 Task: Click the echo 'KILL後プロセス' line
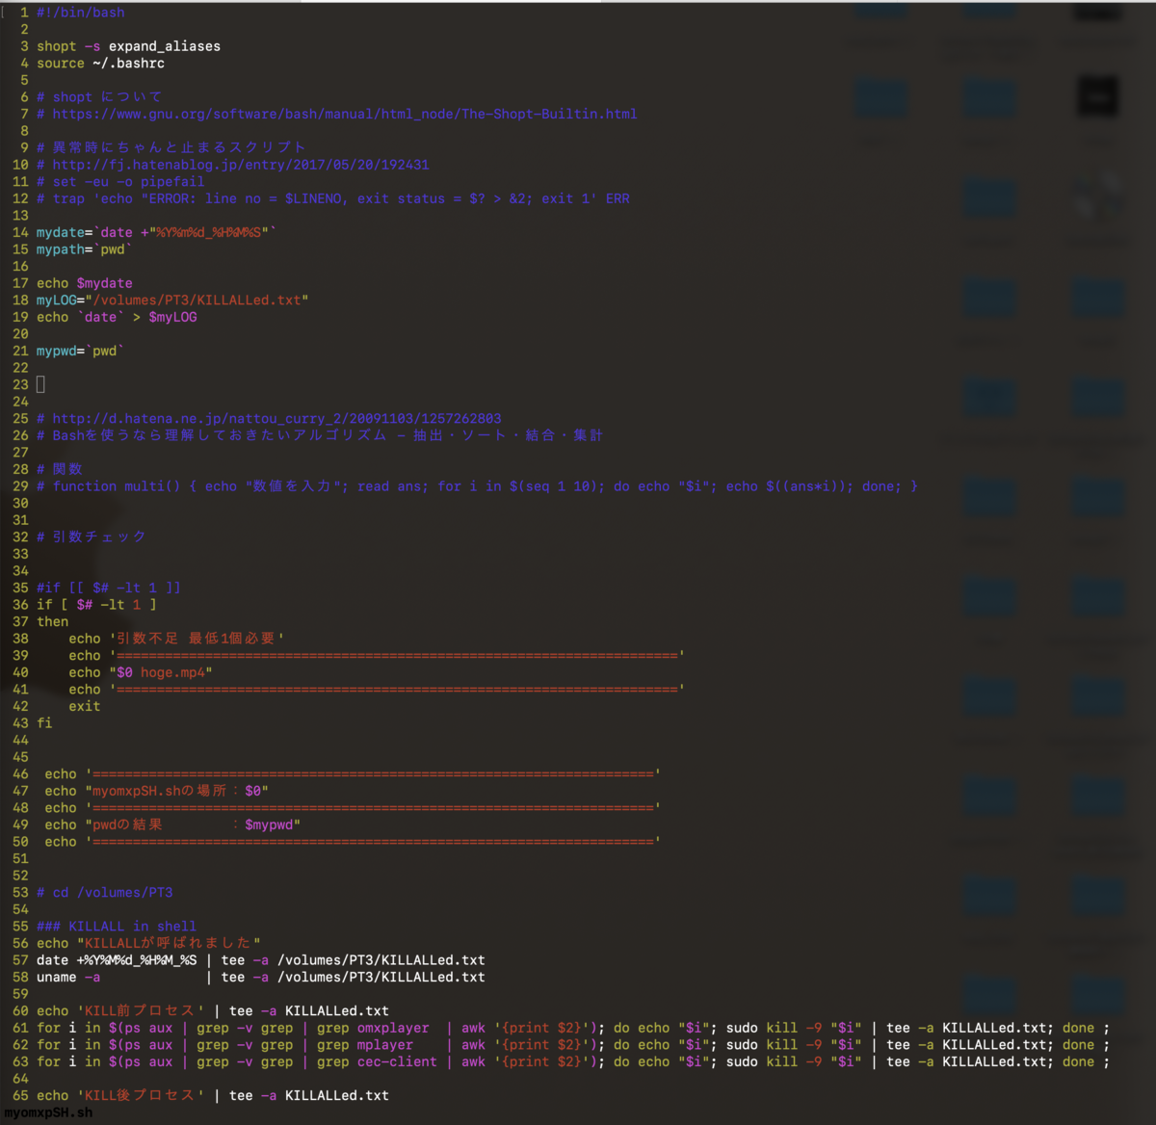(x=213, y=1096)
